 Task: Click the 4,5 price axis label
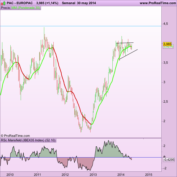tap(165, 24)
